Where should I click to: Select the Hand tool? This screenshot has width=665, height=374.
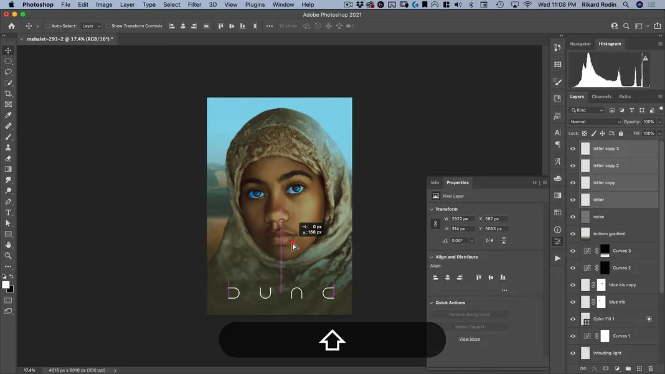click(x=8, y=245)
